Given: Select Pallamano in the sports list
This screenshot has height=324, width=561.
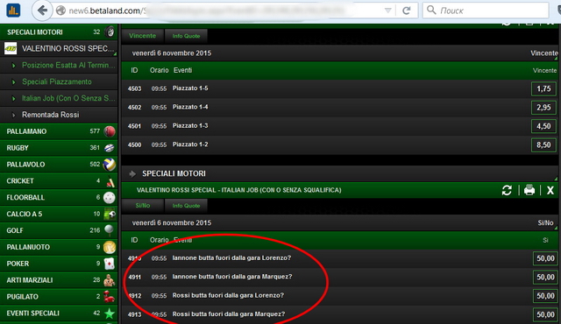Looking at the screenshot, I should [59, 131].
